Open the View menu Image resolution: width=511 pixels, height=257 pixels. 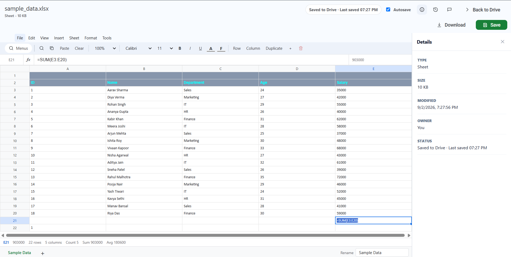(45, 38)
